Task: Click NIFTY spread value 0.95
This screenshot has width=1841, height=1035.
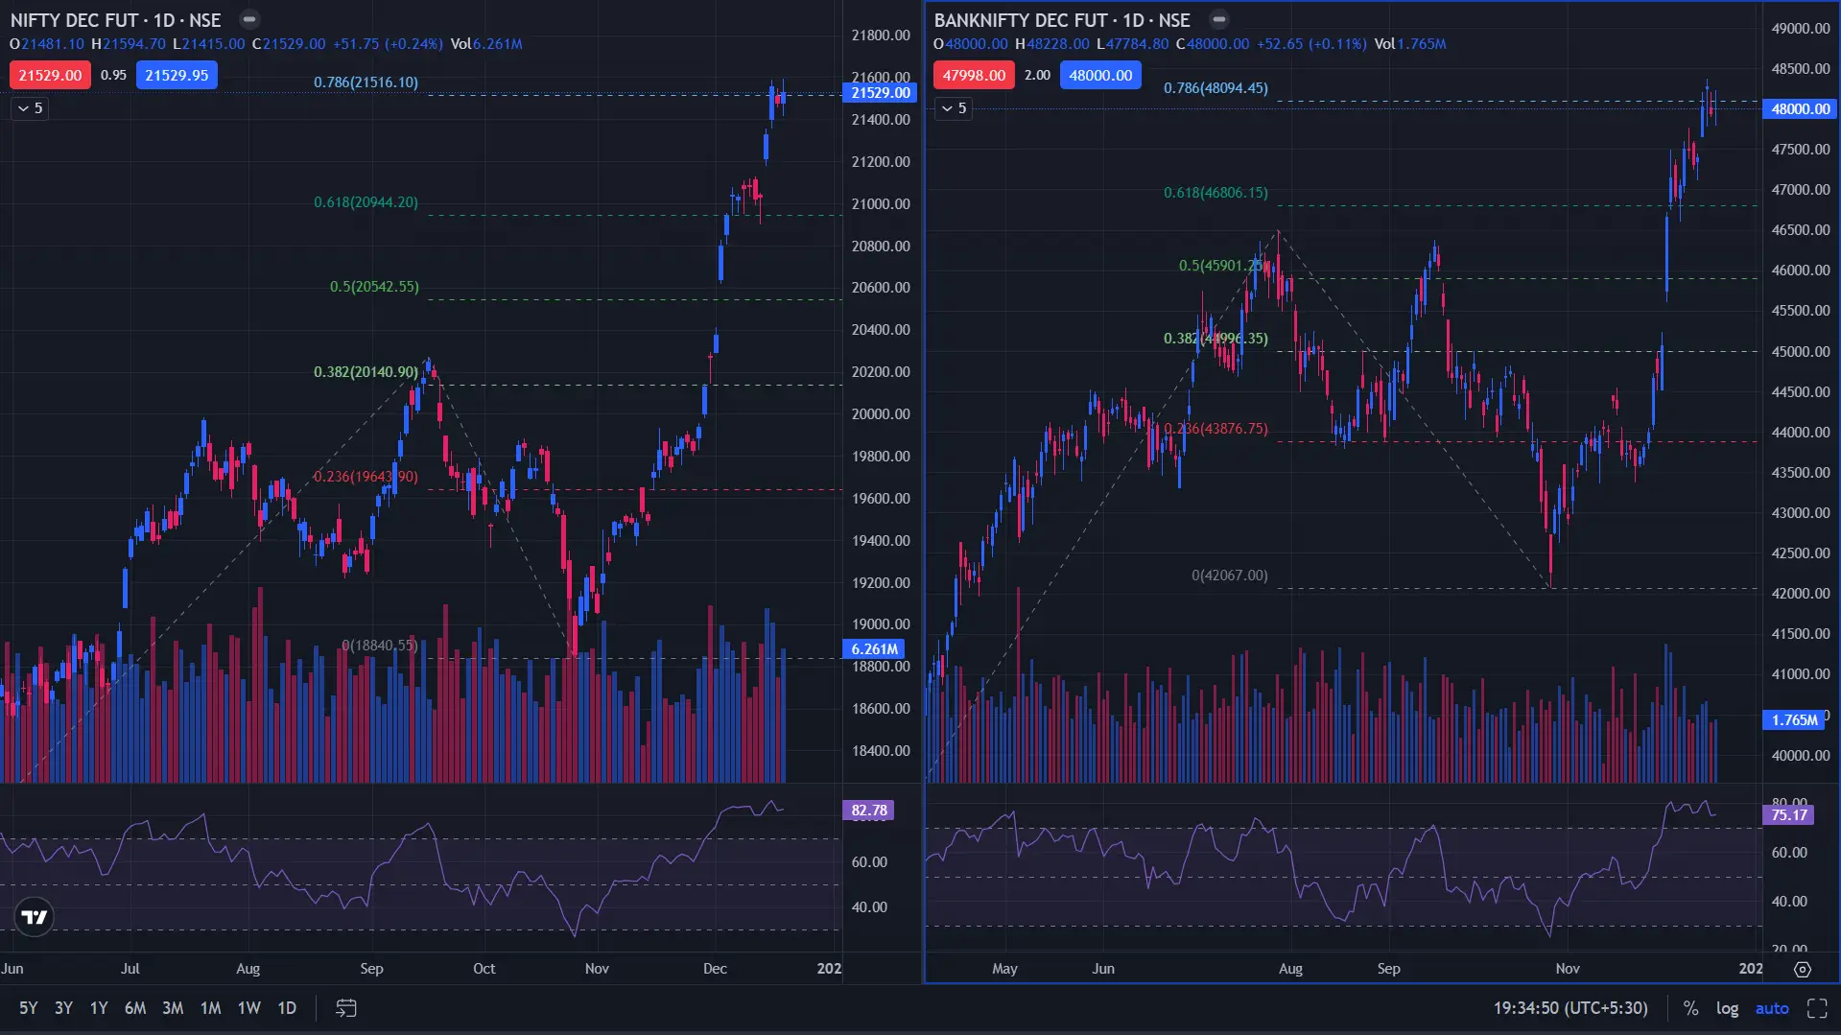Action: pos(113,75)
